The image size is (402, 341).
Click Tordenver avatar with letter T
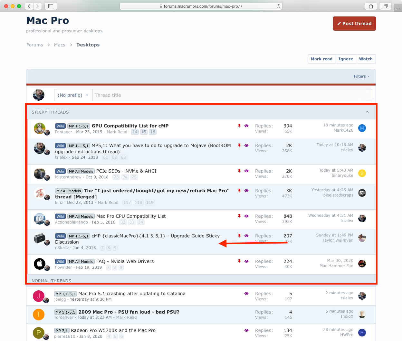coord(39,314)
